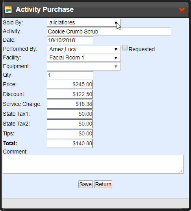This screenshot has height=211, width=191.
Task: Focus the State Tax1 field
Action: tap(70, 114)
